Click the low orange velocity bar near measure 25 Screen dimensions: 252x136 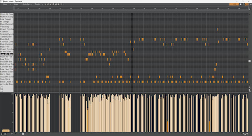210,126
